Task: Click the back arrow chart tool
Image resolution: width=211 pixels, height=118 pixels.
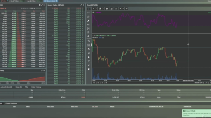Action: coord(88,36)
